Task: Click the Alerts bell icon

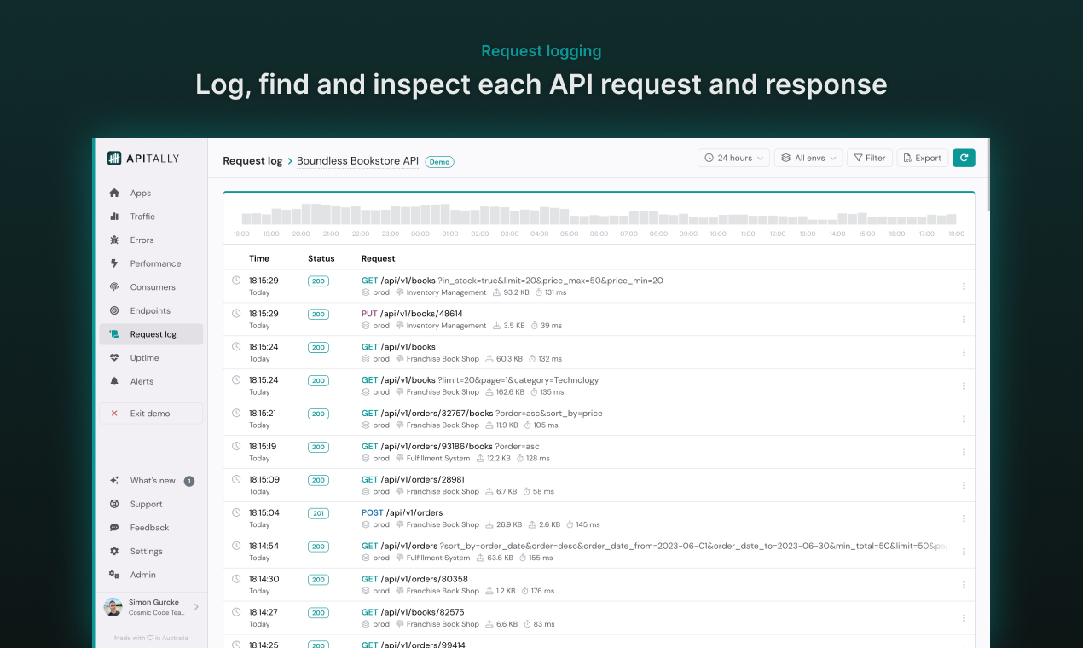Action: point(114,381)
